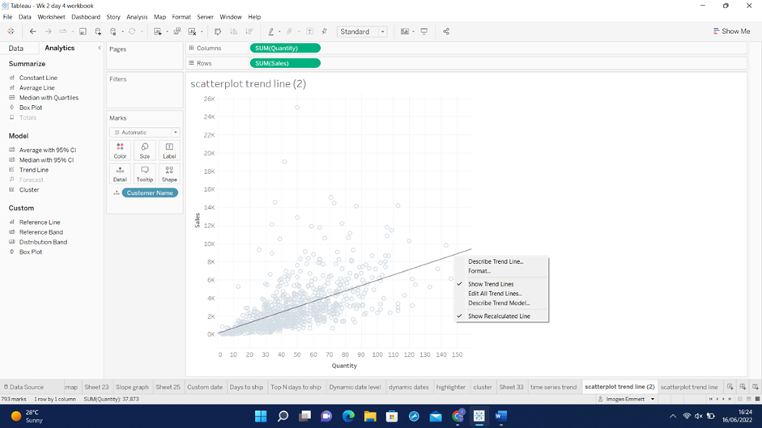Open the Label mark card
762x428 pixels.
[x=169, y=150]
